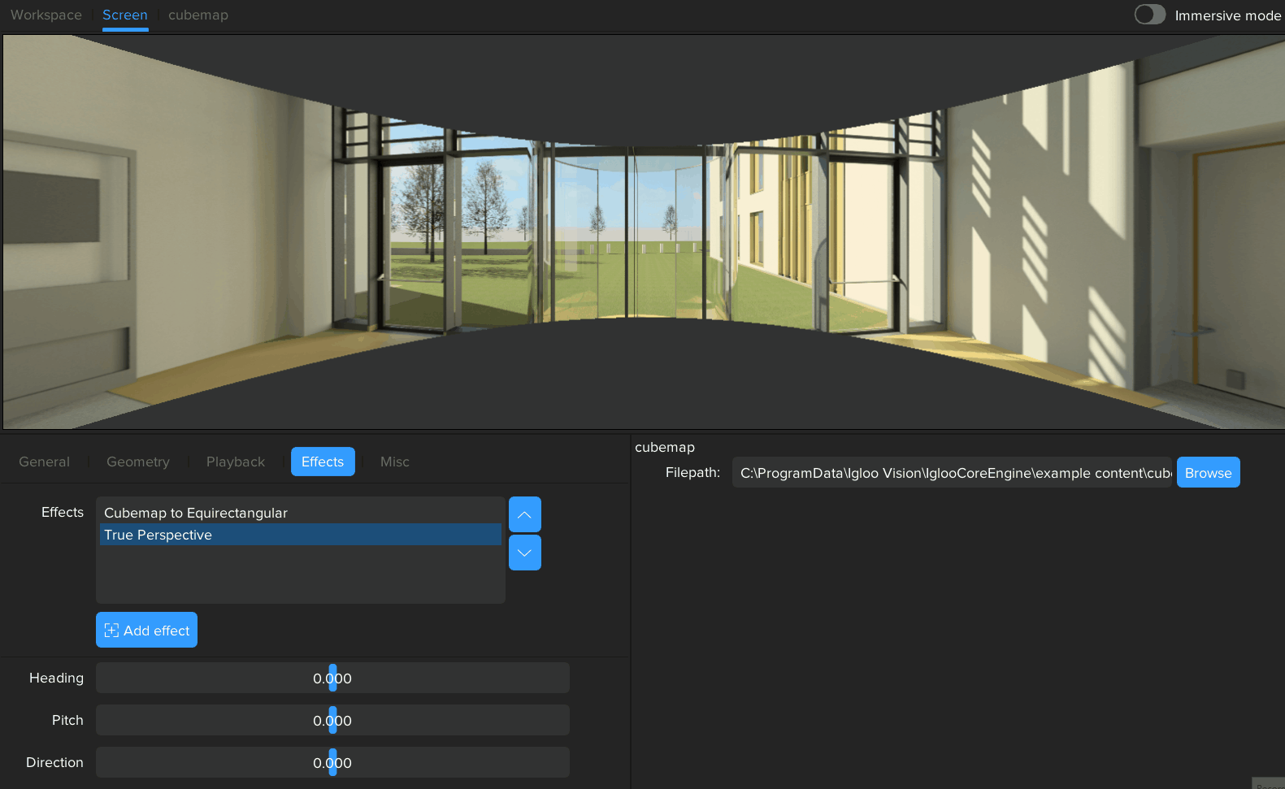
Task: Click the Direction slider
Action: pos(332,762)
